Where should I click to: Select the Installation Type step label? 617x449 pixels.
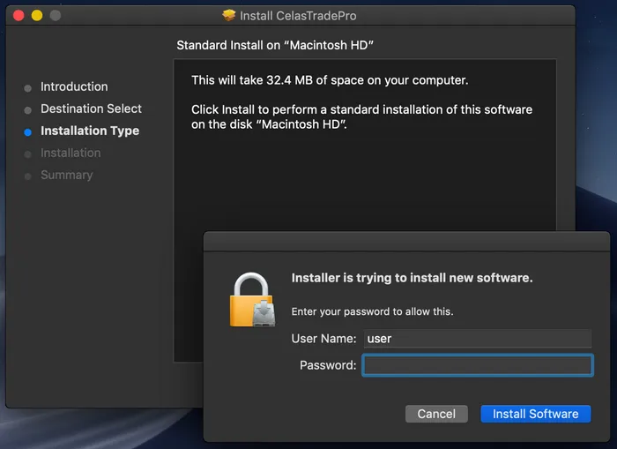click(x=90, y=131)
